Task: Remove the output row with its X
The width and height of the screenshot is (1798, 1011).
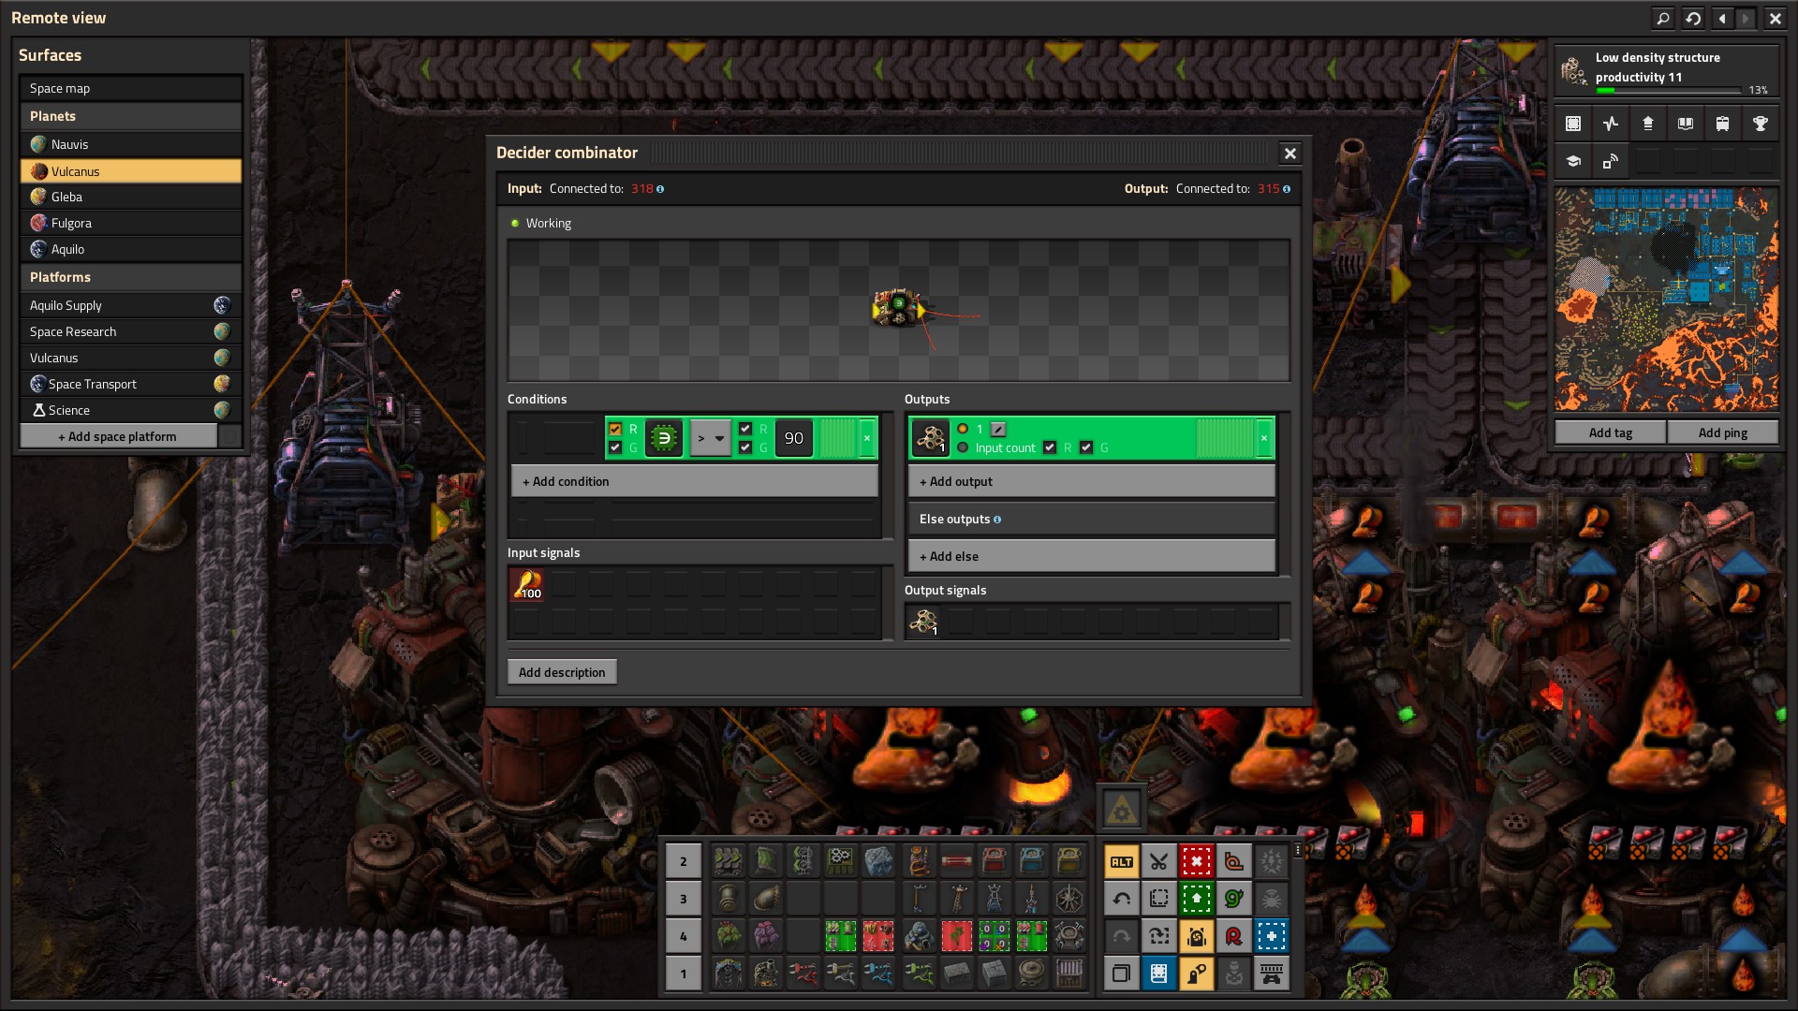Action: 1264,438
